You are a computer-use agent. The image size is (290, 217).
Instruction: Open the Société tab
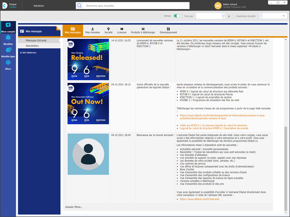click(x=108, y=31)
